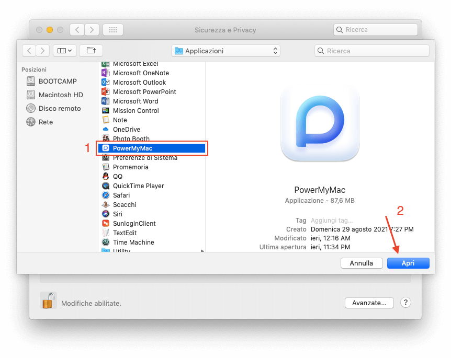Click the padlock to lock changes
The width and height of the screenshot is (451, 358).
(x=48, y=300)
